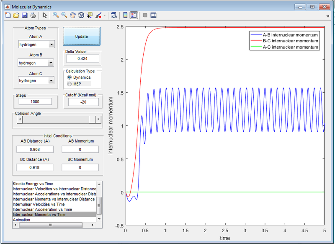Click the Delta Value input field
This screenshot has height=244, width=335.
point(82,58)
